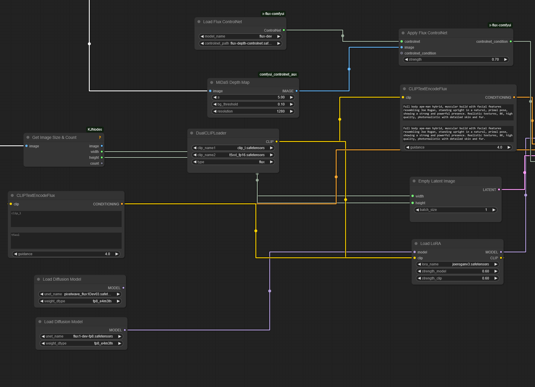Increase MiDaS 'a' value with right arrow
535x387 pixels.
pyautogui.click(x=291, y=97)
